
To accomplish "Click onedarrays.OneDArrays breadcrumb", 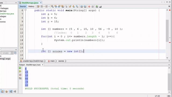I will [x=33, y=61].
